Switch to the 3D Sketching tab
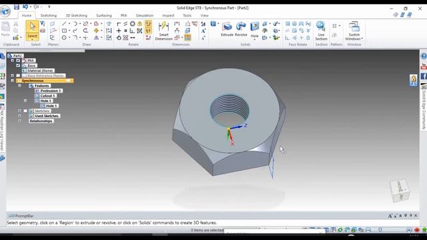This screenshot has width=427, height=240. 77,15
